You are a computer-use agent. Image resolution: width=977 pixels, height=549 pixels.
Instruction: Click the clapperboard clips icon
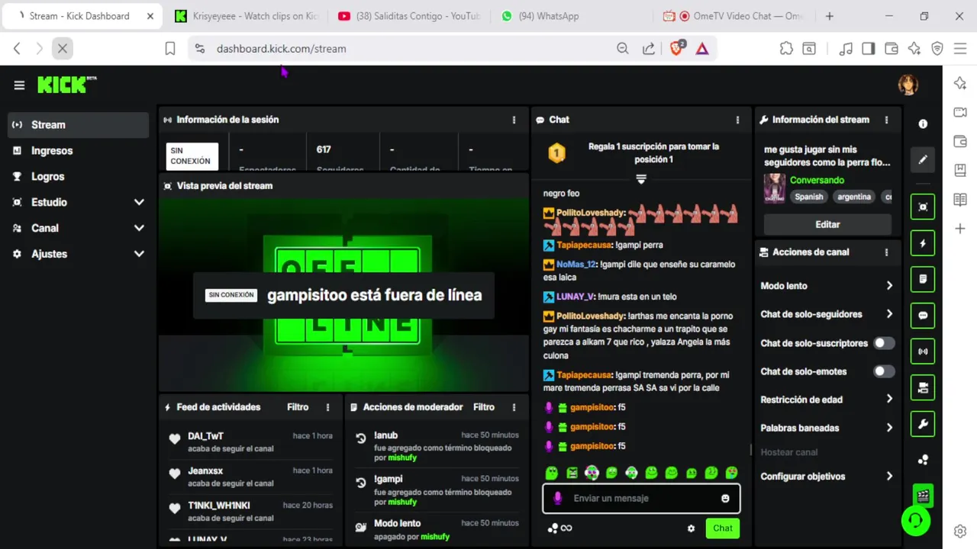(923, 496)
